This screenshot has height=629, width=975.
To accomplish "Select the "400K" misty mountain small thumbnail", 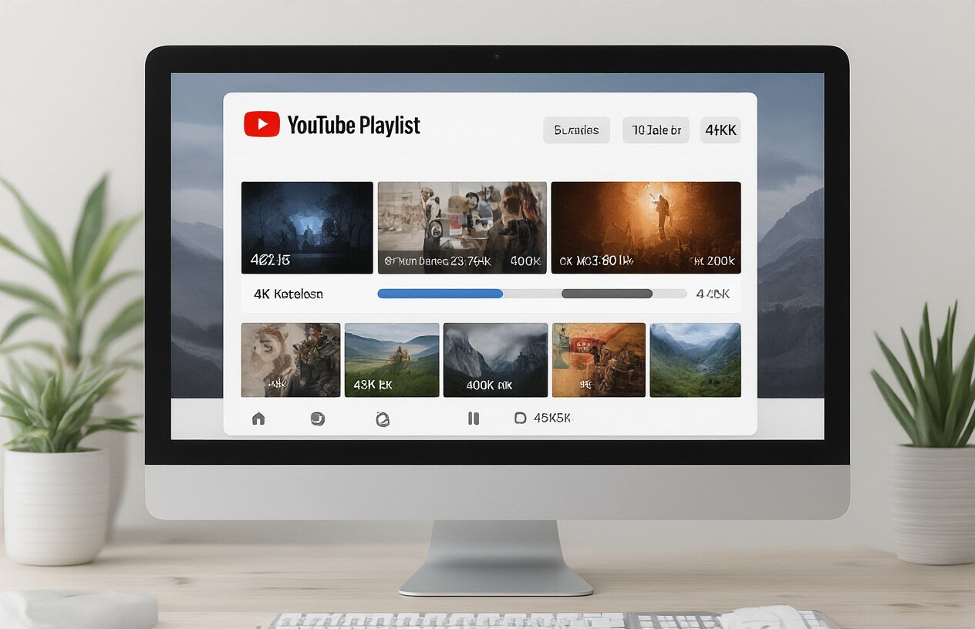I will (x=495, y=360).
